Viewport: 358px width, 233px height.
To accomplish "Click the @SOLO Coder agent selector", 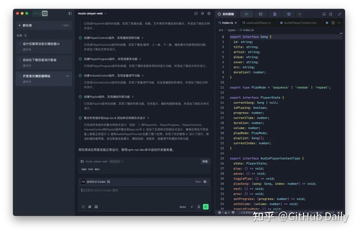I will pyautogui.click(x=96, y=182).
